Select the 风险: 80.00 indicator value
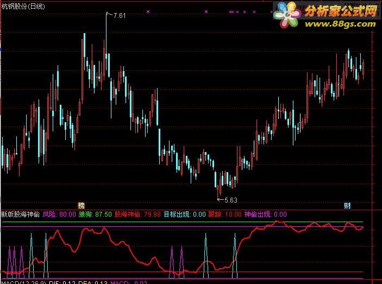 [x=59, y=214]
